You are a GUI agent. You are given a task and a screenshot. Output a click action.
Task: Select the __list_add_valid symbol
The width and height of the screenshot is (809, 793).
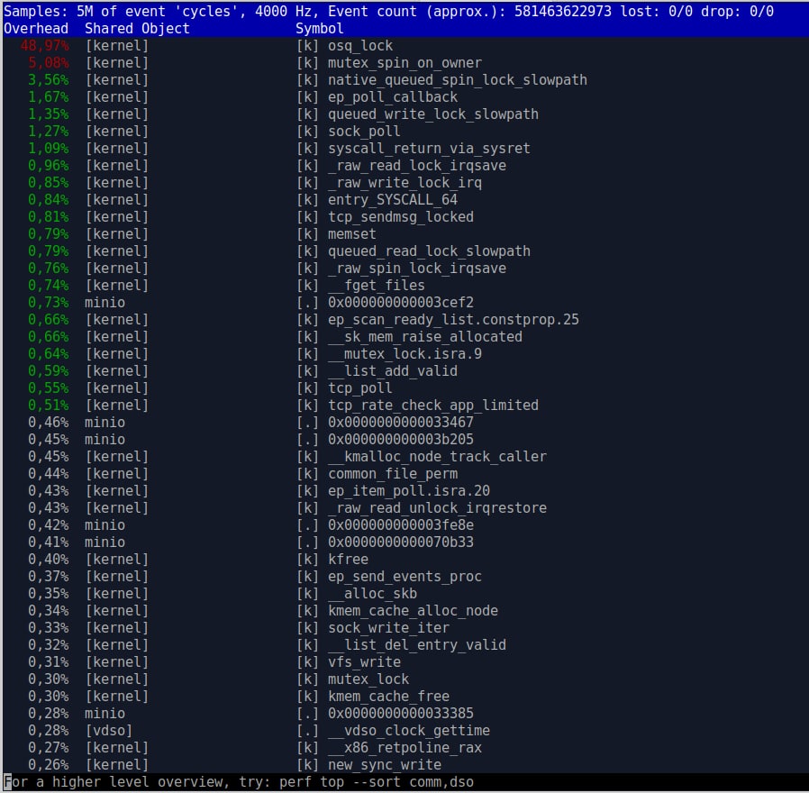tap(393, 371)
